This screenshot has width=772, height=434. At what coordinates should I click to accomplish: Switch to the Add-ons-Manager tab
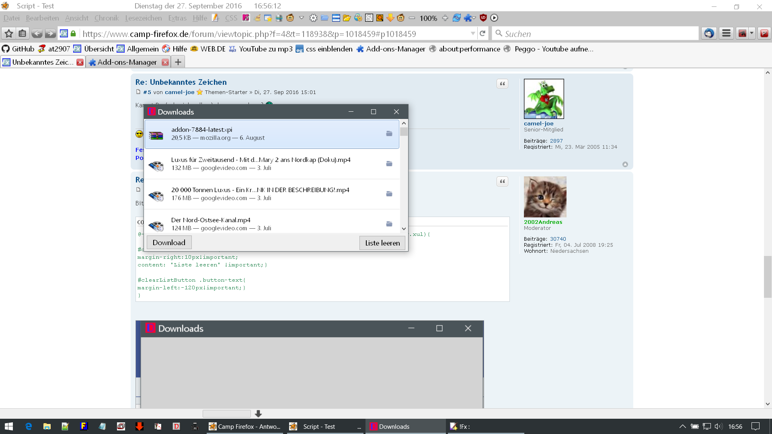pyautogui.click(x=127, y=62)
